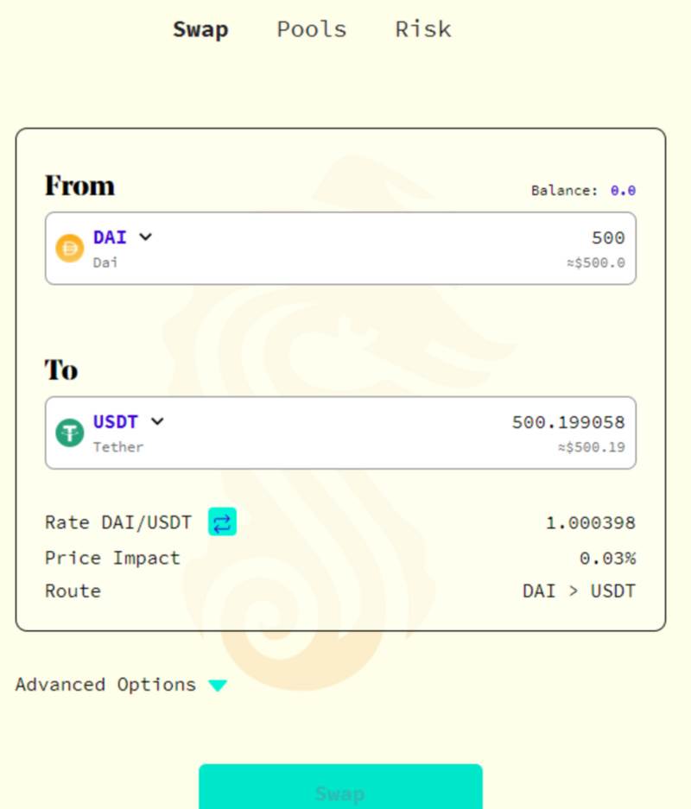Viewport: 691px width, 809px height.
Task: Toggle the DAI/USDT rate direction icon
Action: 223,521
